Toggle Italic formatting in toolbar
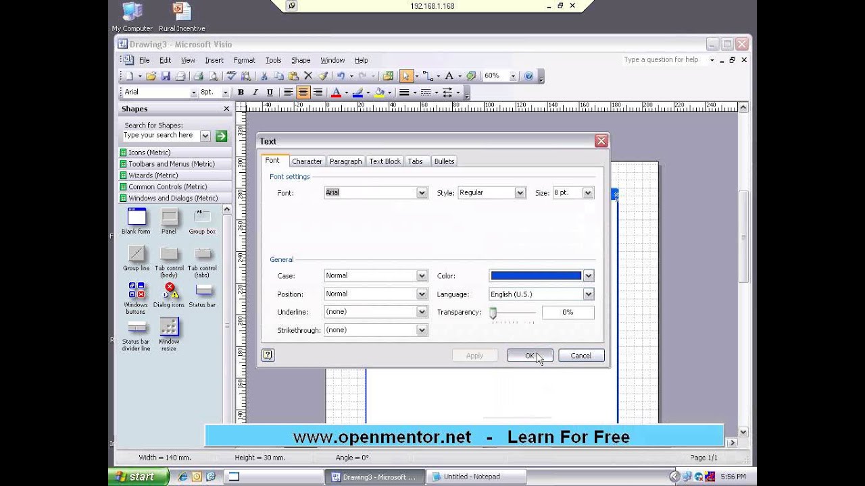The width and height of the screenshot is (865, 486). tap(255, 92)
